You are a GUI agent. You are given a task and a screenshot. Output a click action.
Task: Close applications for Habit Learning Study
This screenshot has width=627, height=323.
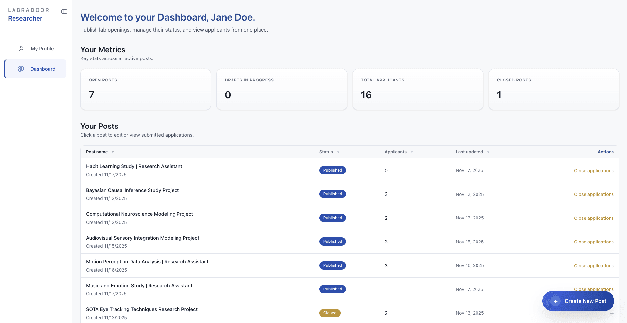coord(594,171)
